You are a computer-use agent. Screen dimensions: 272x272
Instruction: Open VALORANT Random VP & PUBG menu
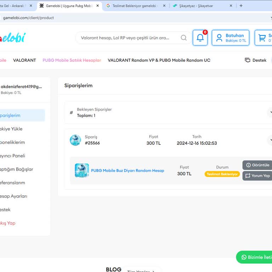tap(159, 60)
